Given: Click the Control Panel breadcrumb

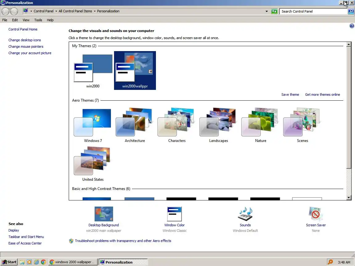Looking at the screenshot, I should coord(44,11).
